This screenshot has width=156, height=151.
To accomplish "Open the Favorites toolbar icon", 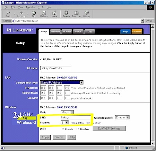I will tap(76, 13).
